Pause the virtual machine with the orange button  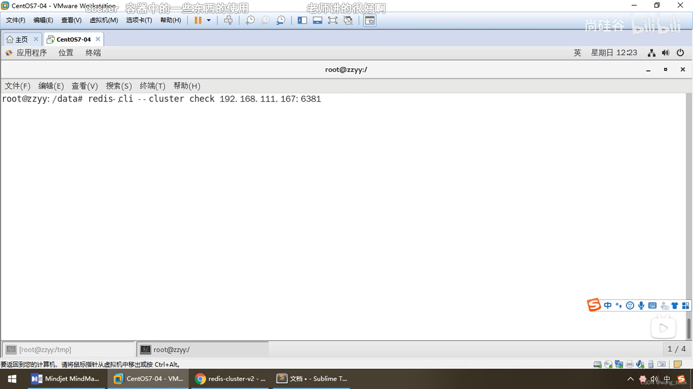(x=198, y=20)
